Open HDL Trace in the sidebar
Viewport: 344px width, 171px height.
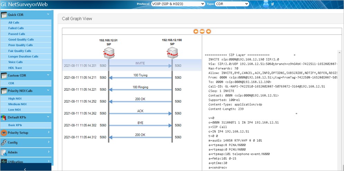coord(26,68)
